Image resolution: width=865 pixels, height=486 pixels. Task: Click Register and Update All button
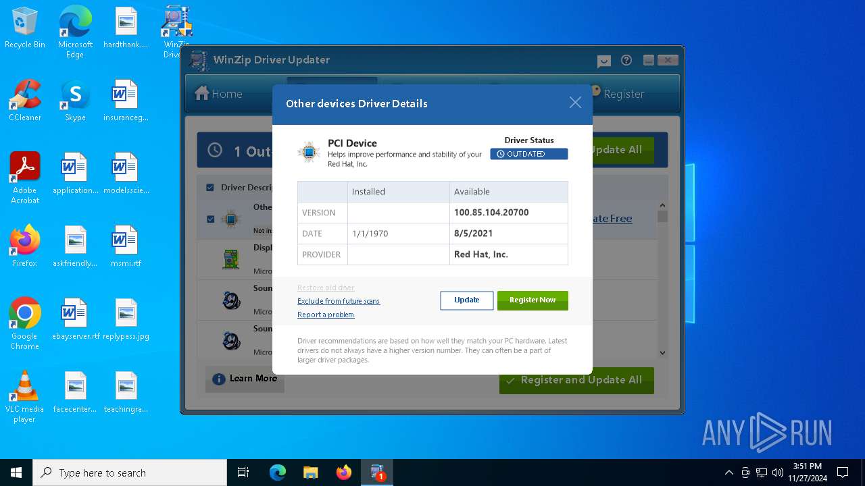click(x=576, y=380)
